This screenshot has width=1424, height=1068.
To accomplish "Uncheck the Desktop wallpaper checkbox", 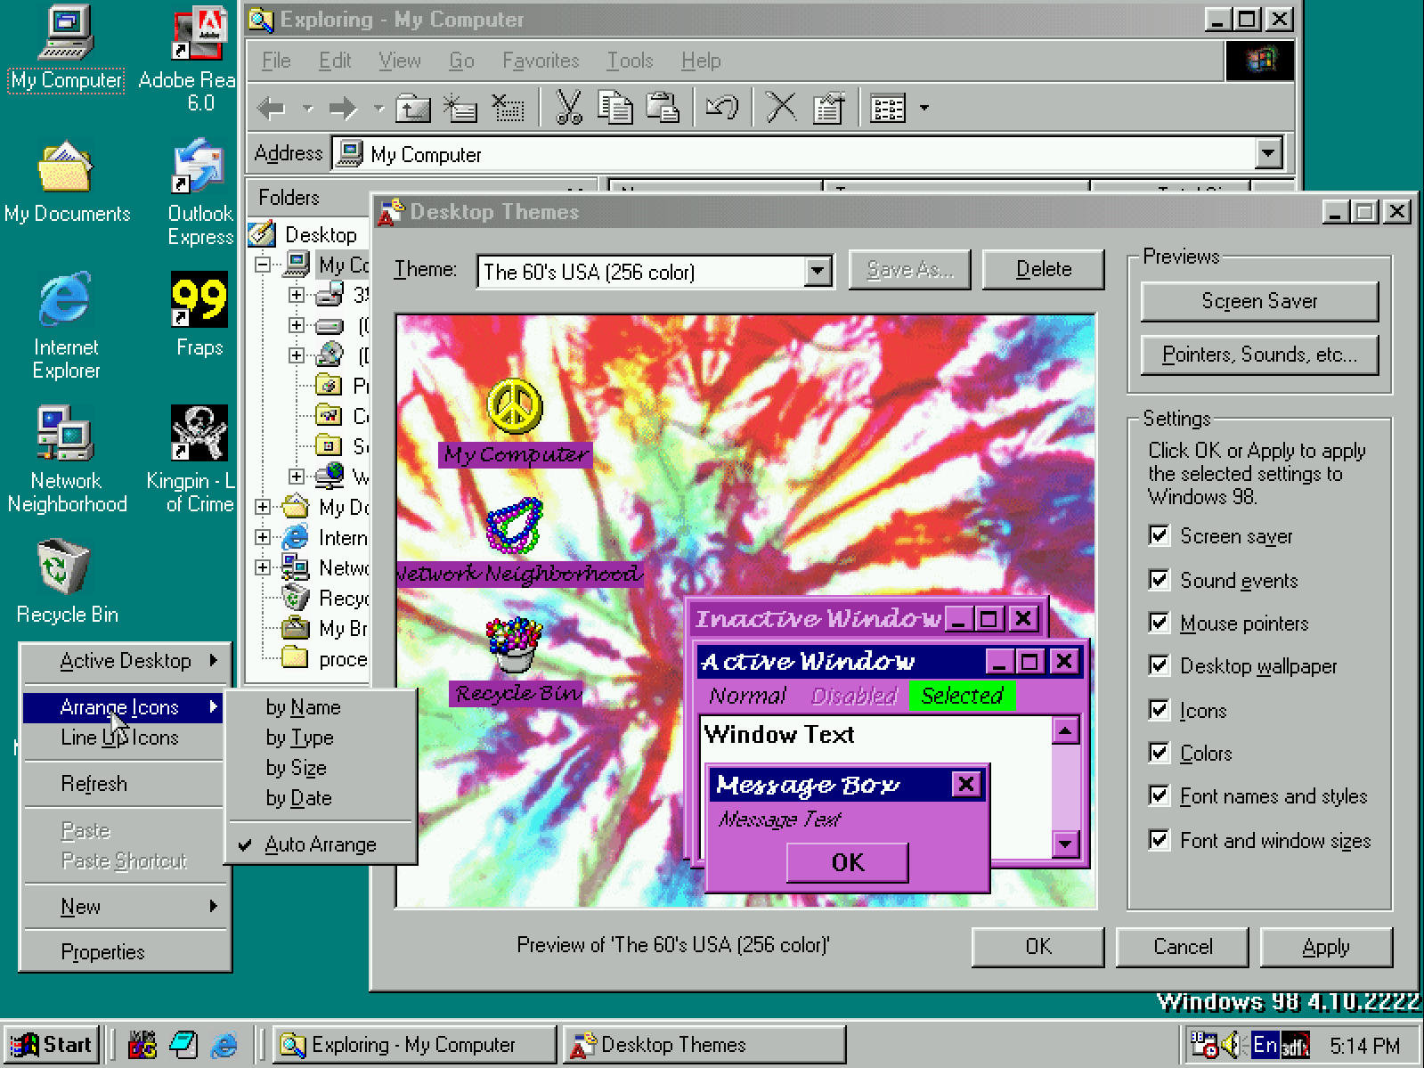I will tap(1159, 665).
